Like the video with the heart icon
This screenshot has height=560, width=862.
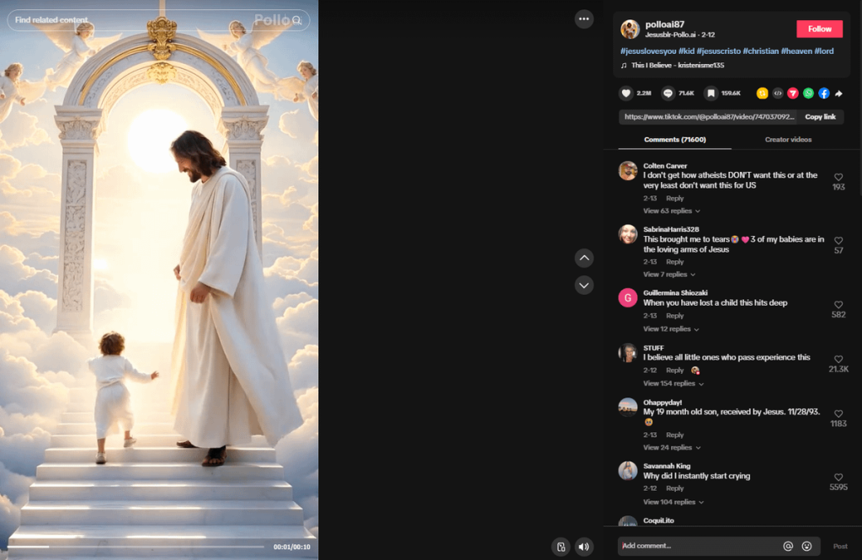626,93
